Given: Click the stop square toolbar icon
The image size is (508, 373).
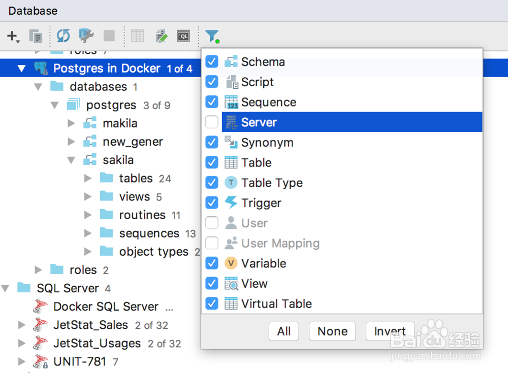Looking at the screenshot, I should pos(109,36).
